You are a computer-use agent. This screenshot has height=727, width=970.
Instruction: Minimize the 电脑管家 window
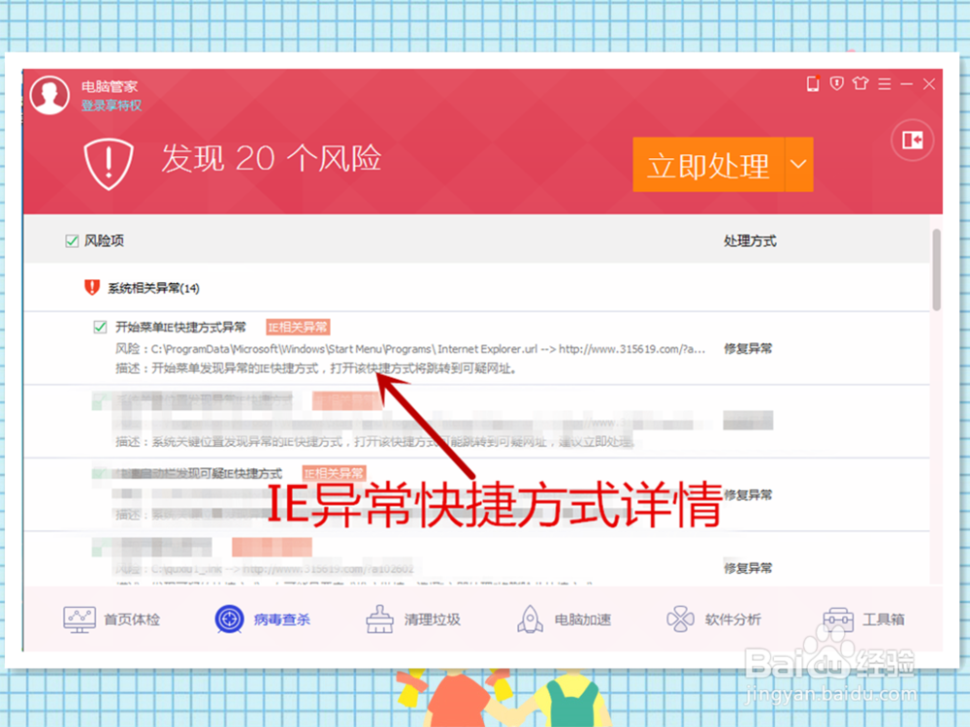pos(907,84)
